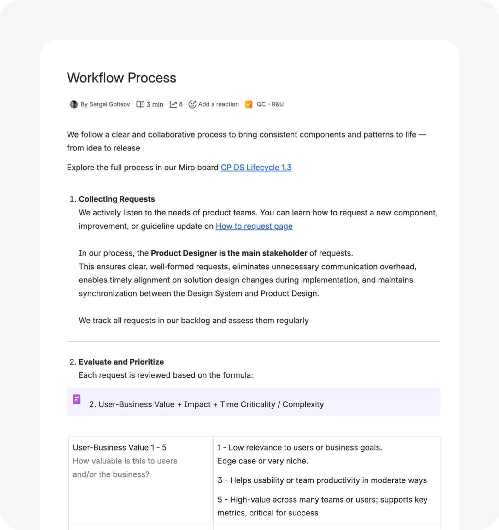Click the 3 min read time
This screenshot has height=530, width=499.
tap(155, 104)
